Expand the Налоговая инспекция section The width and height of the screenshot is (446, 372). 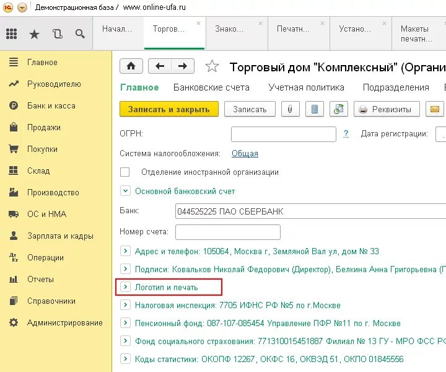pos(125,305)
